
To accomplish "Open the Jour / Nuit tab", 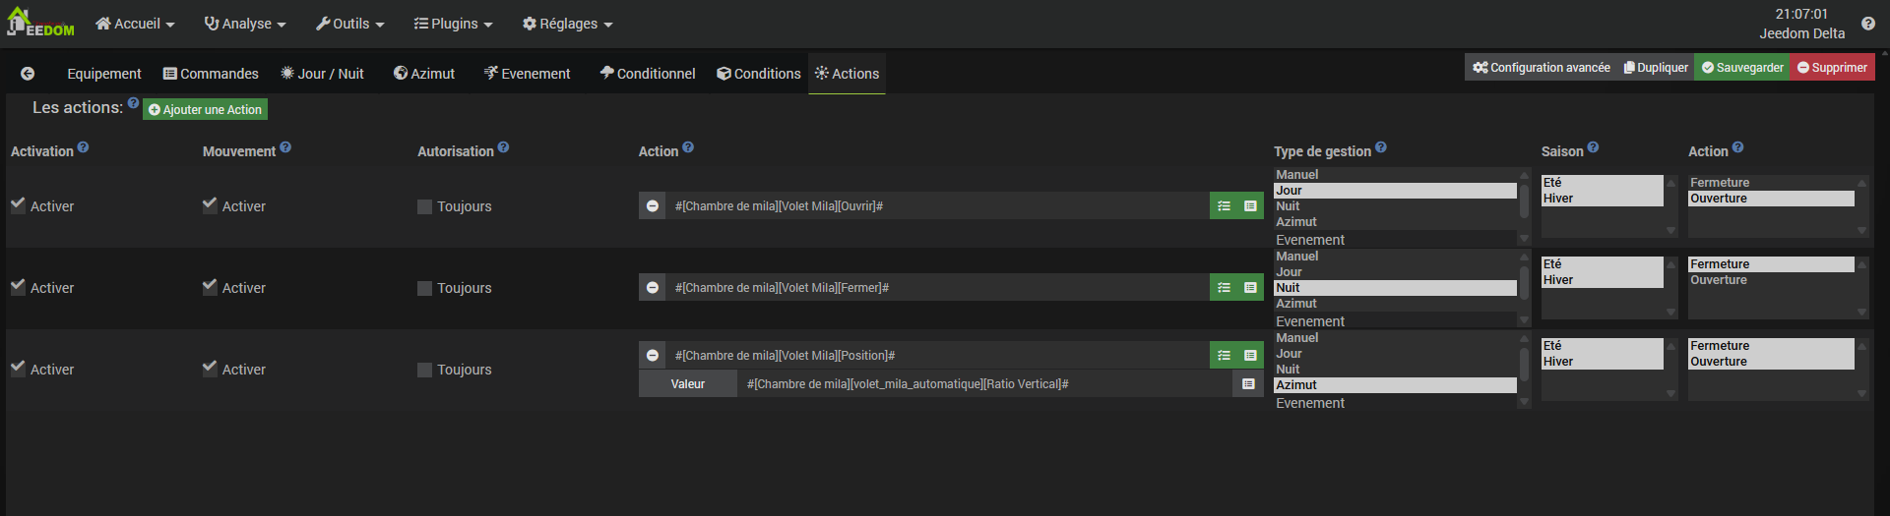I will pos(322,74).
